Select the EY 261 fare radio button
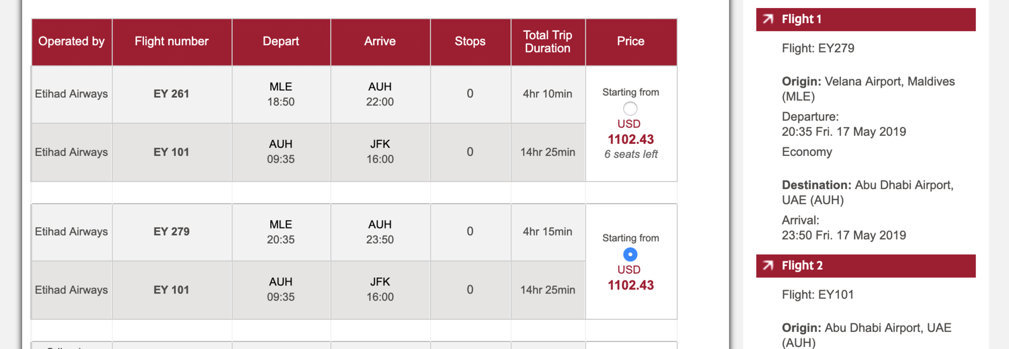Viewport: 1009px width, 349px height. 630,108
